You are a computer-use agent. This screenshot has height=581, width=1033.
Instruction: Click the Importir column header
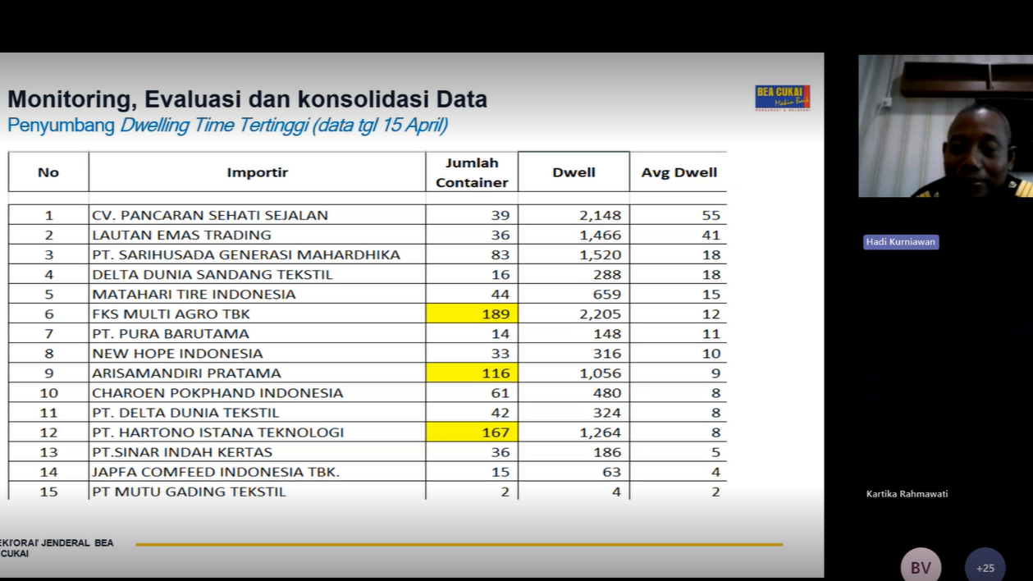pyautogui.click(x=257, y=172)
